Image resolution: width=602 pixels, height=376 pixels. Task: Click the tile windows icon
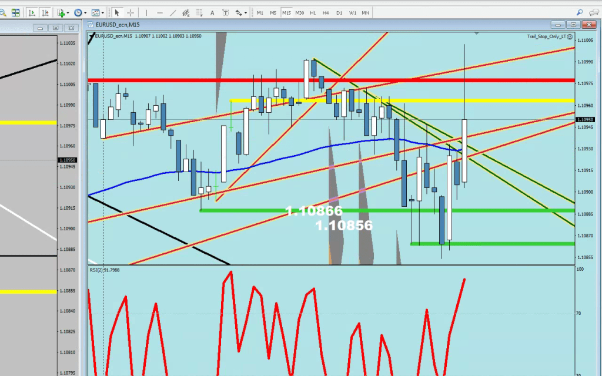(15, 12)
